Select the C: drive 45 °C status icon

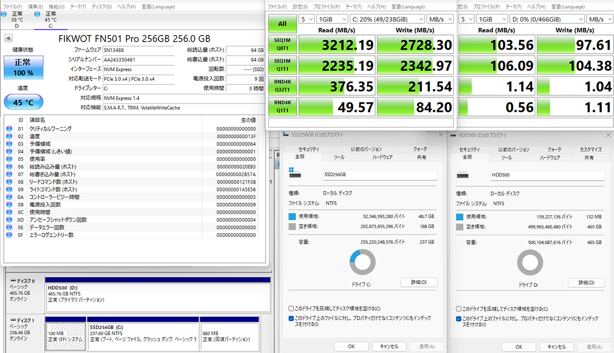[x=37, y=14]
